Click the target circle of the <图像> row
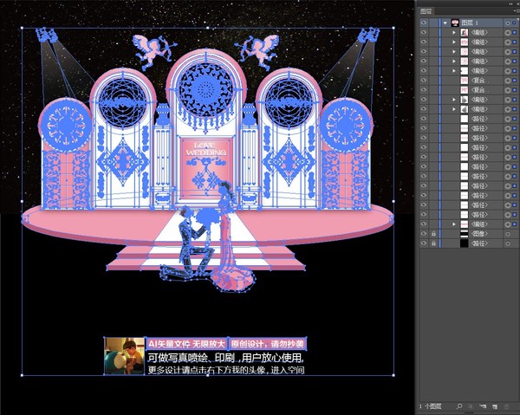 point(507,234)
